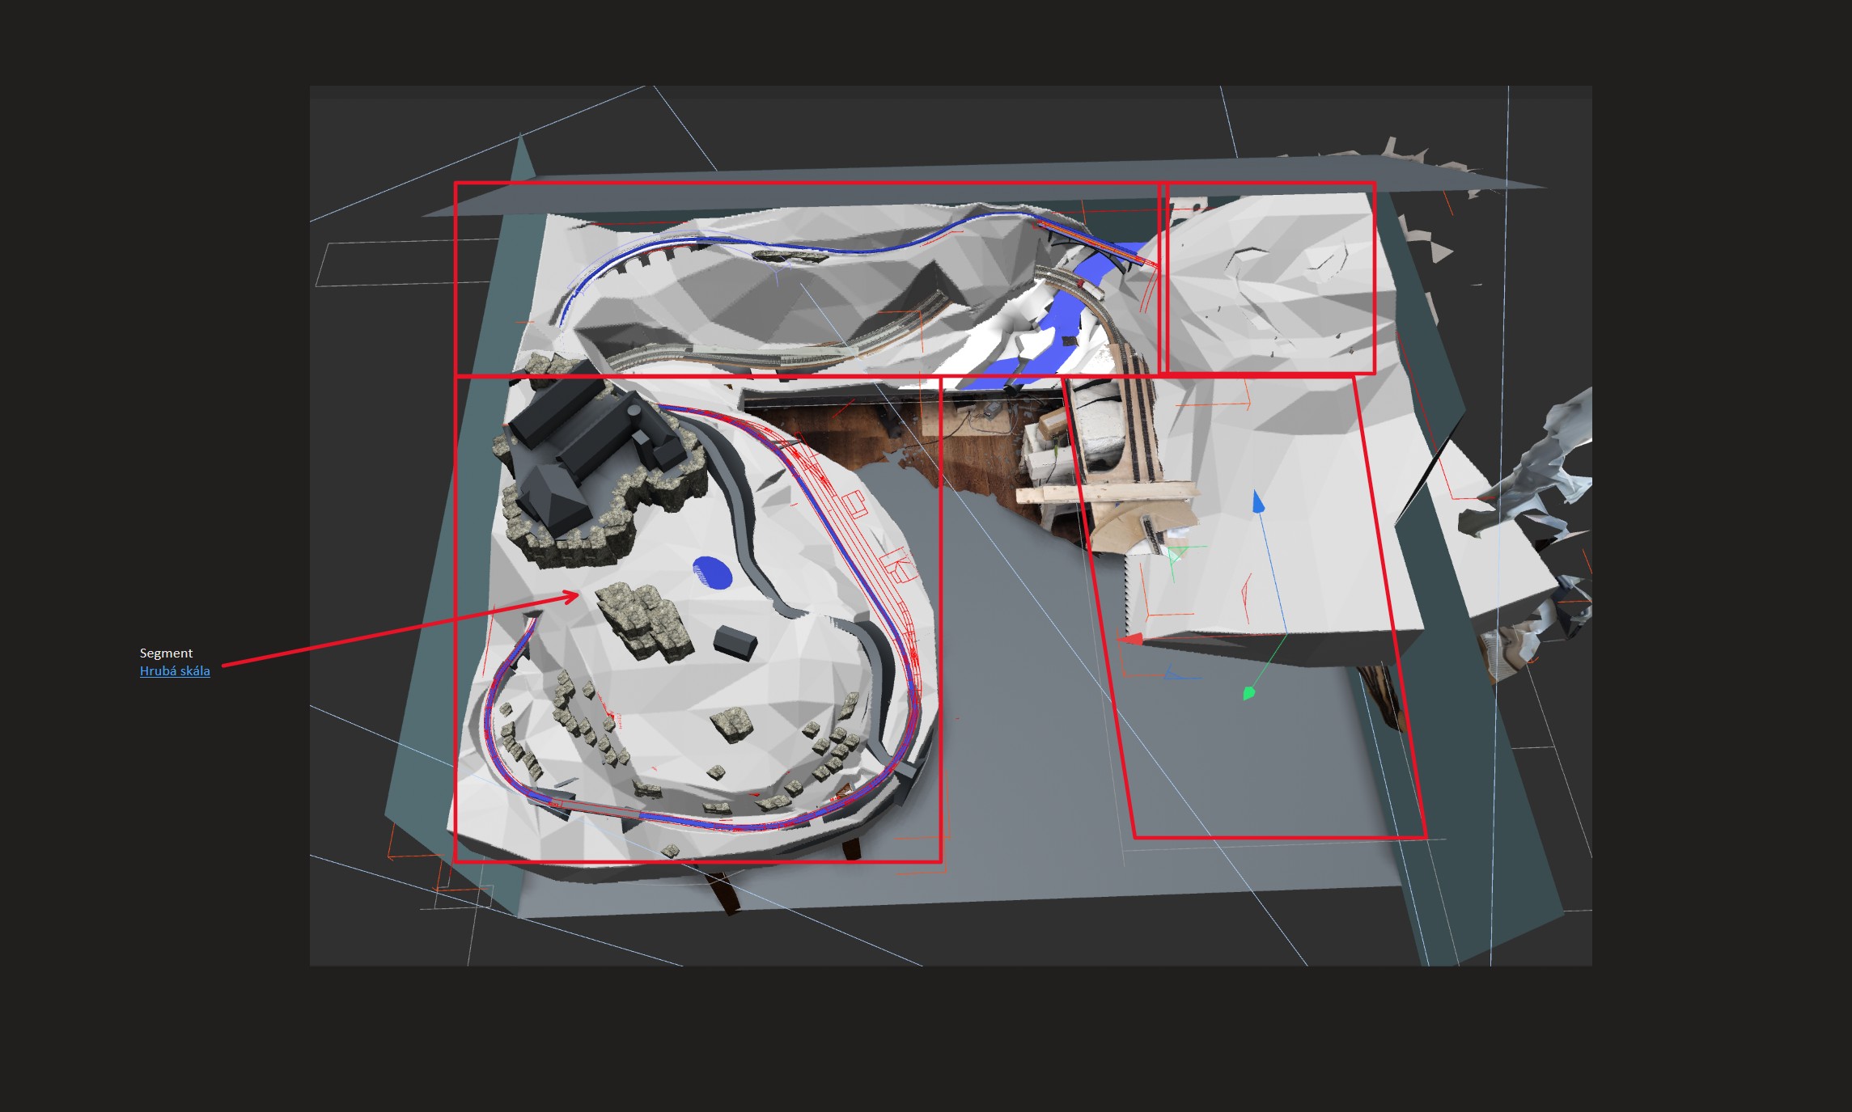Click the blue oval pond
Viewport: 1852px width, 1112px height.
[712, 572]
